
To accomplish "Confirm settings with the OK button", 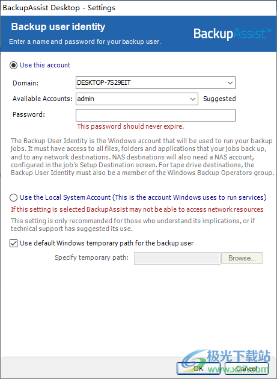I will point(198,368).
